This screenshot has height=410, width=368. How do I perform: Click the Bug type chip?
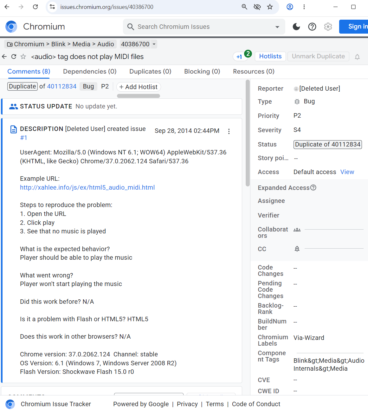(x=88, y=86)
